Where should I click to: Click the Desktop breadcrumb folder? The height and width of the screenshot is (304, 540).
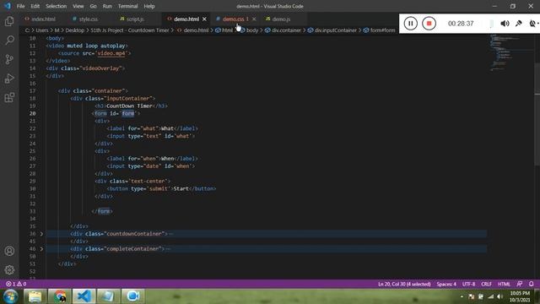[75, 30]
